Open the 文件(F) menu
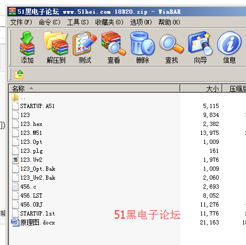Screen dimensions: 246x245 click(x=21, y=22)
